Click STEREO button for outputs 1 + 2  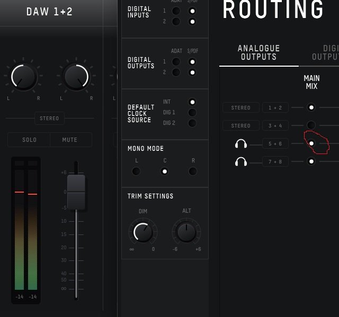241,107
